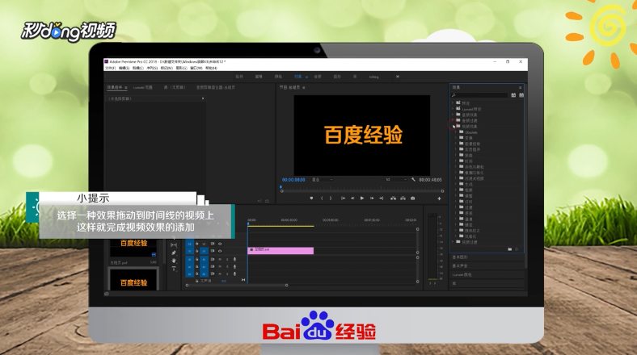Switch to the 组件 workspace tab
This screenshot has height=355, width=637.
239,77
